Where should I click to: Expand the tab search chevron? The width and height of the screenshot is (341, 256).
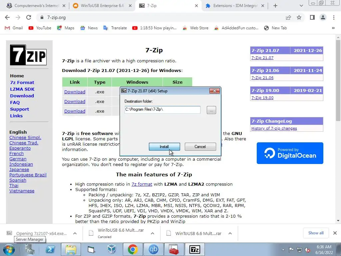click(x=301, y=6)
